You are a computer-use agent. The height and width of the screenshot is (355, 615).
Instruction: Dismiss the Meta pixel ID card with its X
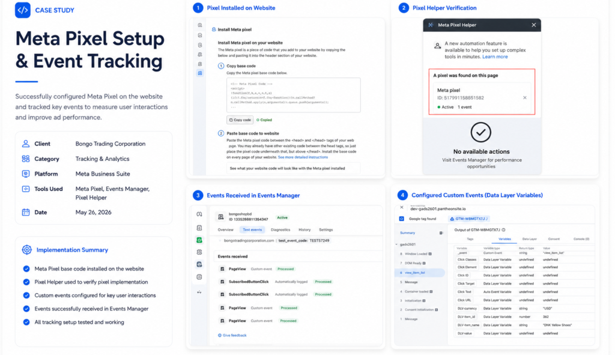click(525, 98)
